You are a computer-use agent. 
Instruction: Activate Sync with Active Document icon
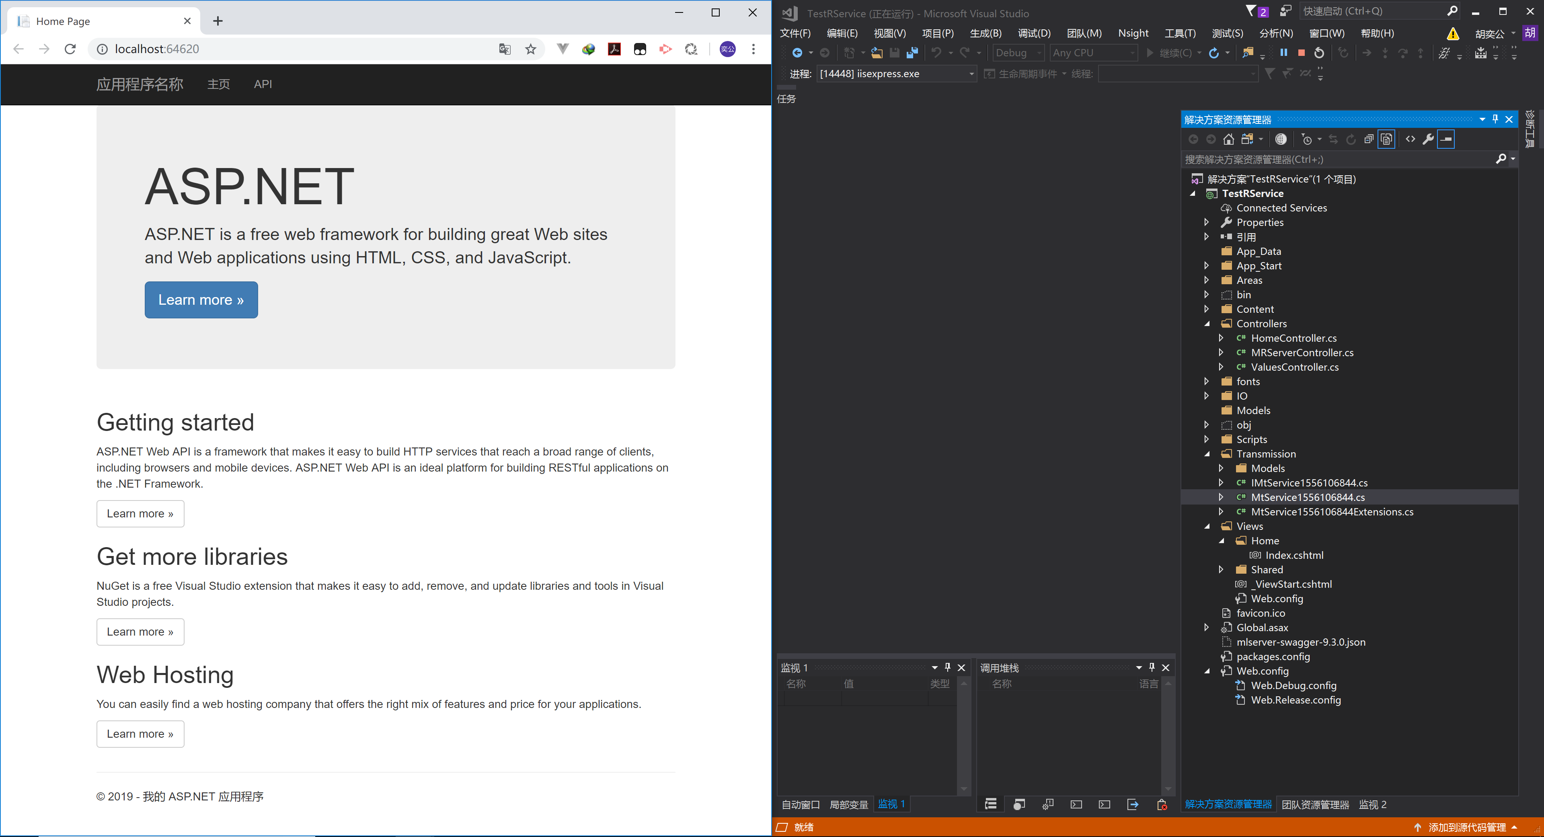1334,139
